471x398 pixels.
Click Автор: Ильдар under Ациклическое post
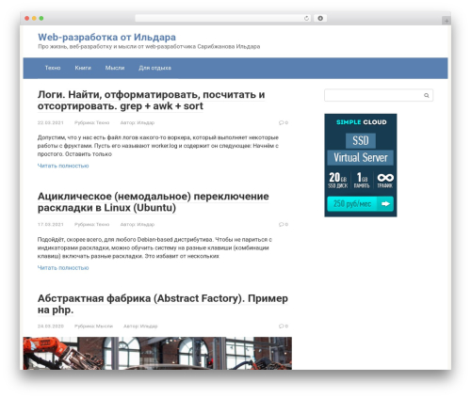(138, 224)
